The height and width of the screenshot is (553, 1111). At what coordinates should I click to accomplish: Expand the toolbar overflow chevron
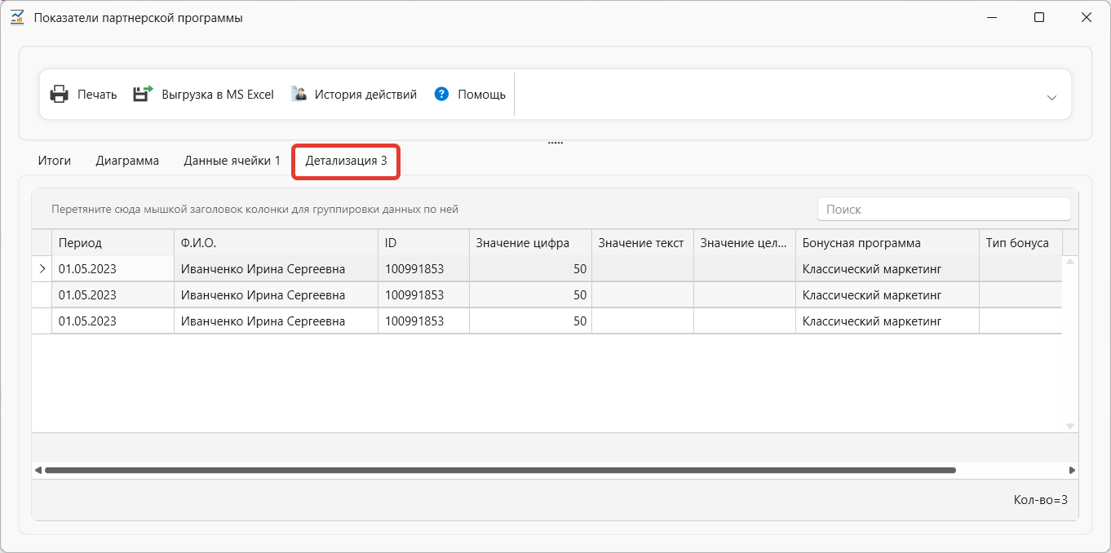tap(1051, 97)
